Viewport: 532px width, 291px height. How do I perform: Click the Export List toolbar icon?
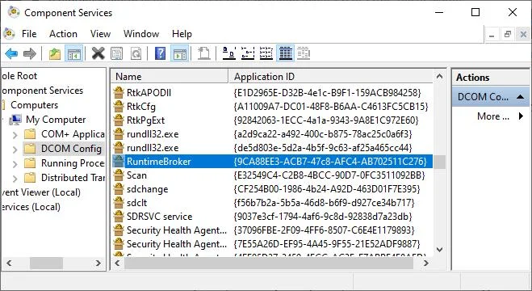(203, 53)
